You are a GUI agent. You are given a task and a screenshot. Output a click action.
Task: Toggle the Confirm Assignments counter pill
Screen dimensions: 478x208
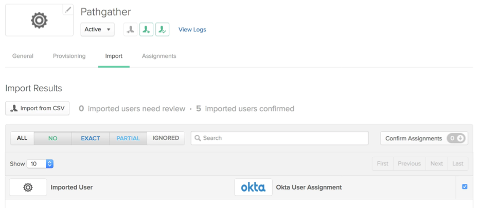[x=456, y=138]
